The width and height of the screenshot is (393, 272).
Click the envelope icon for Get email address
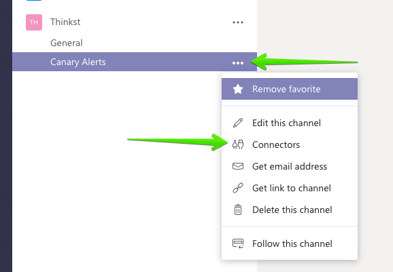tap(238, 166)
